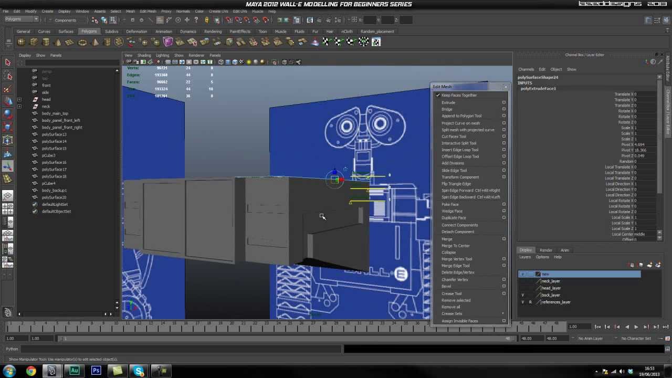Expand the neck node in outliner
672x378 pixels.
click(19, 107)
